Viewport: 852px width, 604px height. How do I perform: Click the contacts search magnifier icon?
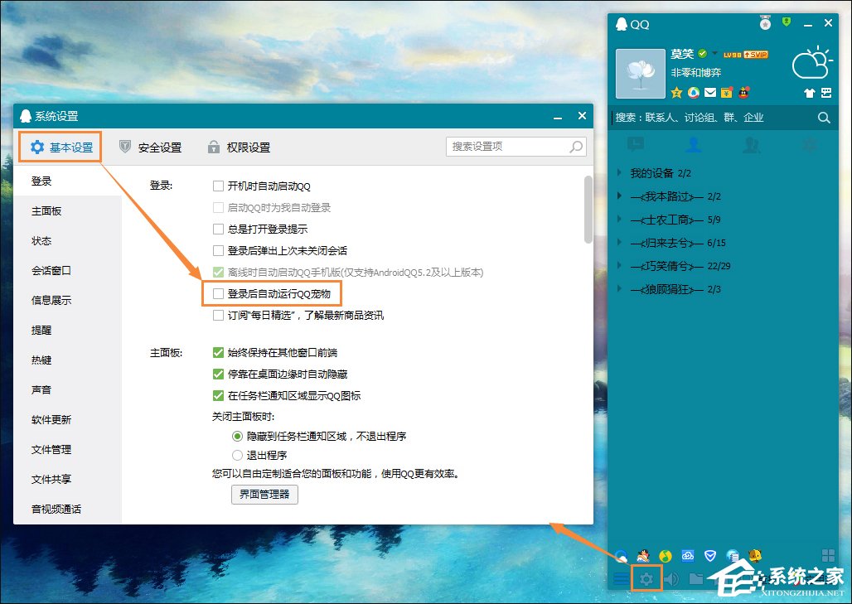(824, 118)
